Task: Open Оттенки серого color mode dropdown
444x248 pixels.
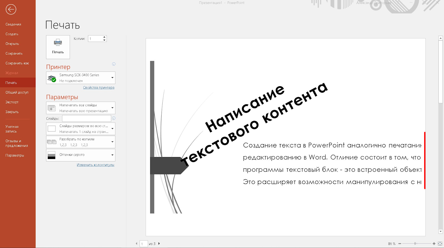Action: click(x=81, y=155)
